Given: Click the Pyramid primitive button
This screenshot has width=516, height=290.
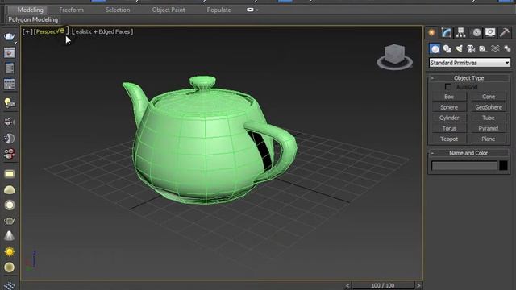Looking at the screenshot, I should click(489, 128).
